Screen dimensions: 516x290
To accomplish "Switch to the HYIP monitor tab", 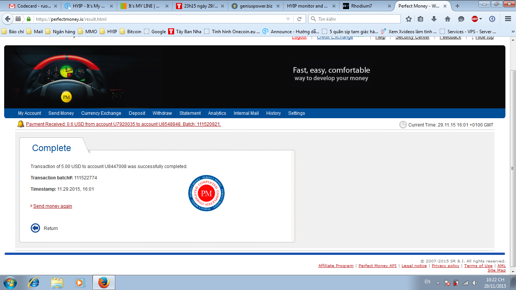I will [312, 6].
